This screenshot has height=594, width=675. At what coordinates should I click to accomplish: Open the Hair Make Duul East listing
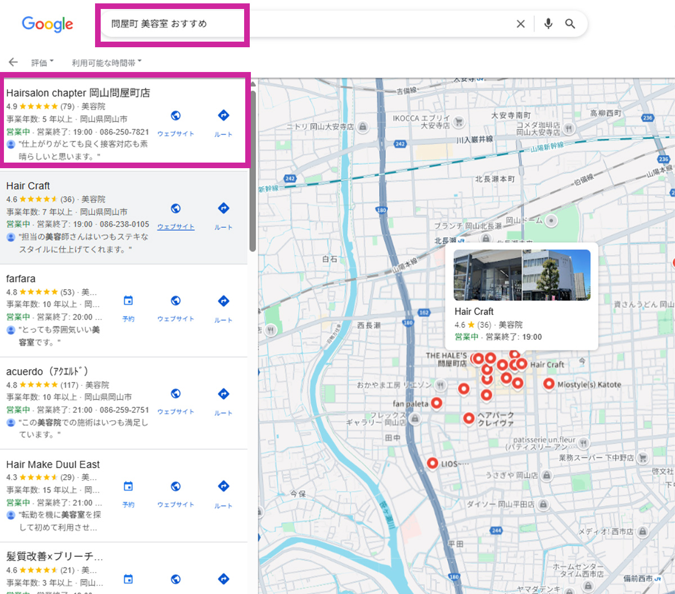(x=53, y=464)
